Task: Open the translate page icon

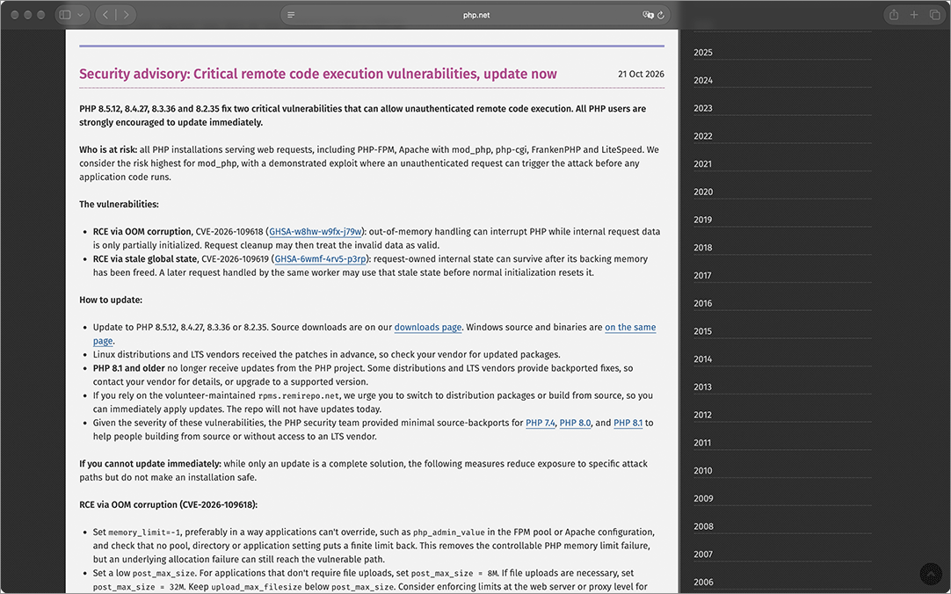Action: click(x=648, y=15)
